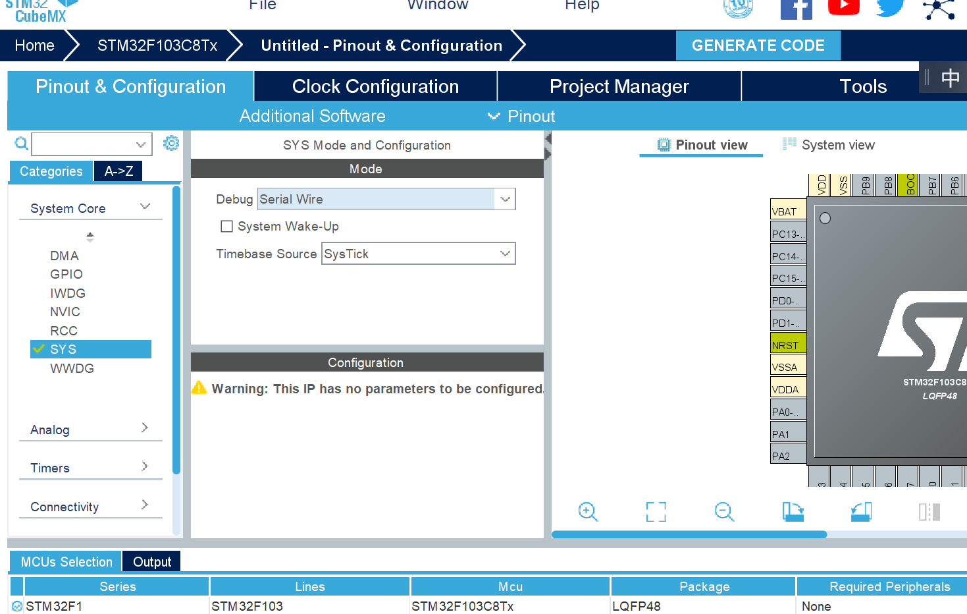Click the GENERATE CODE button
The image size is (967, 614).
[758, 45]
